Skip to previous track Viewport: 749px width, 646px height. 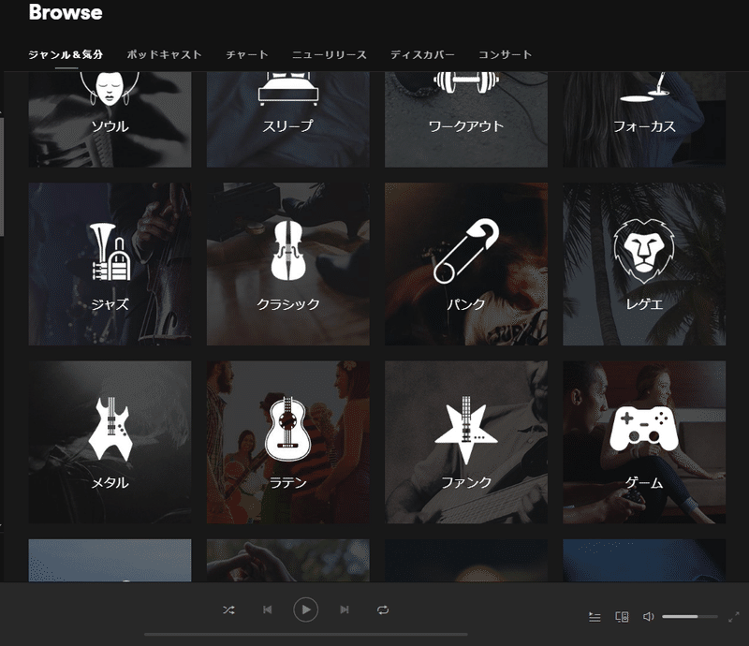point(268,609)
